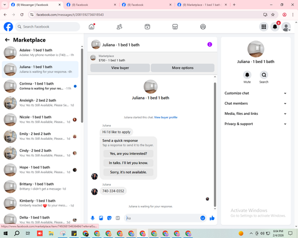This screenshot has height=238, width=298.
Task: Open the Facebook menu grid icon
Action: coord(263,27)
